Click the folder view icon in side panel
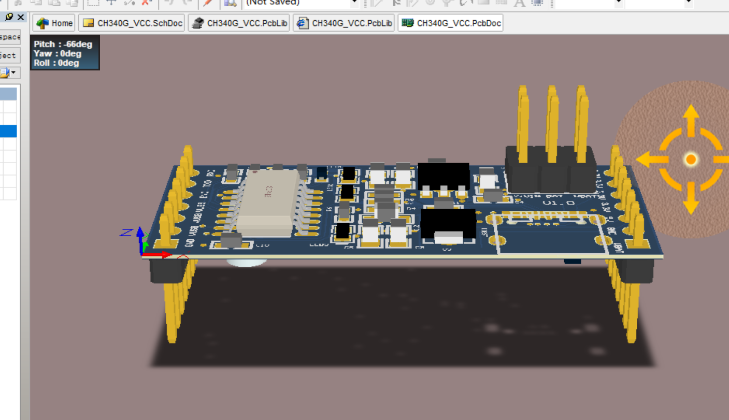This screenshot has height=420, width=729. (x=5, y=72)
